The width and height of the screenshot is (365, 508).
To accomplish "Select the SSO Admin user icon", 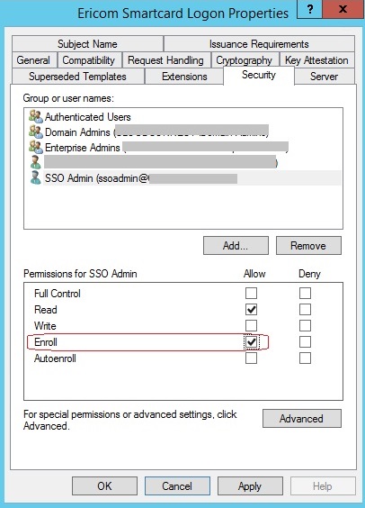I will (35, 177).
